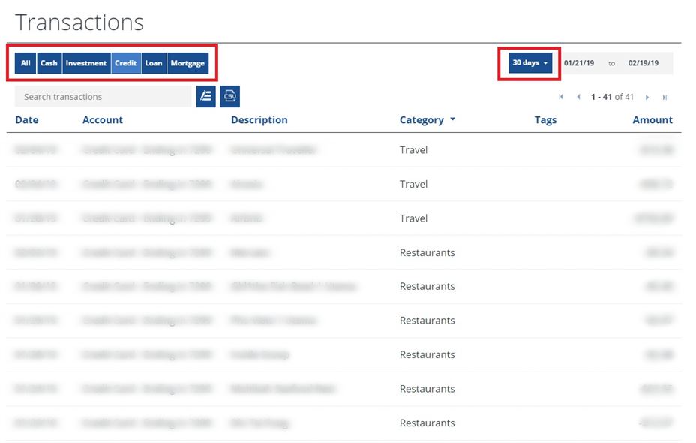Go to the previous page of results
Image resolution: width=696 pixels, height=443 pixels.
coord(578,97)
